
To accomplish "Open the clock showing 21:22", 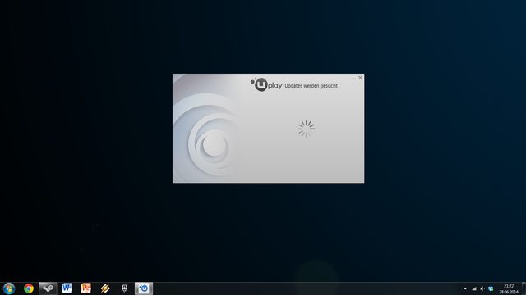I will (509, 288).
